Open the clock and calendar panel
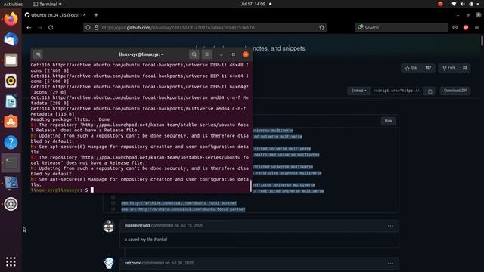 (x=253, y=4)
